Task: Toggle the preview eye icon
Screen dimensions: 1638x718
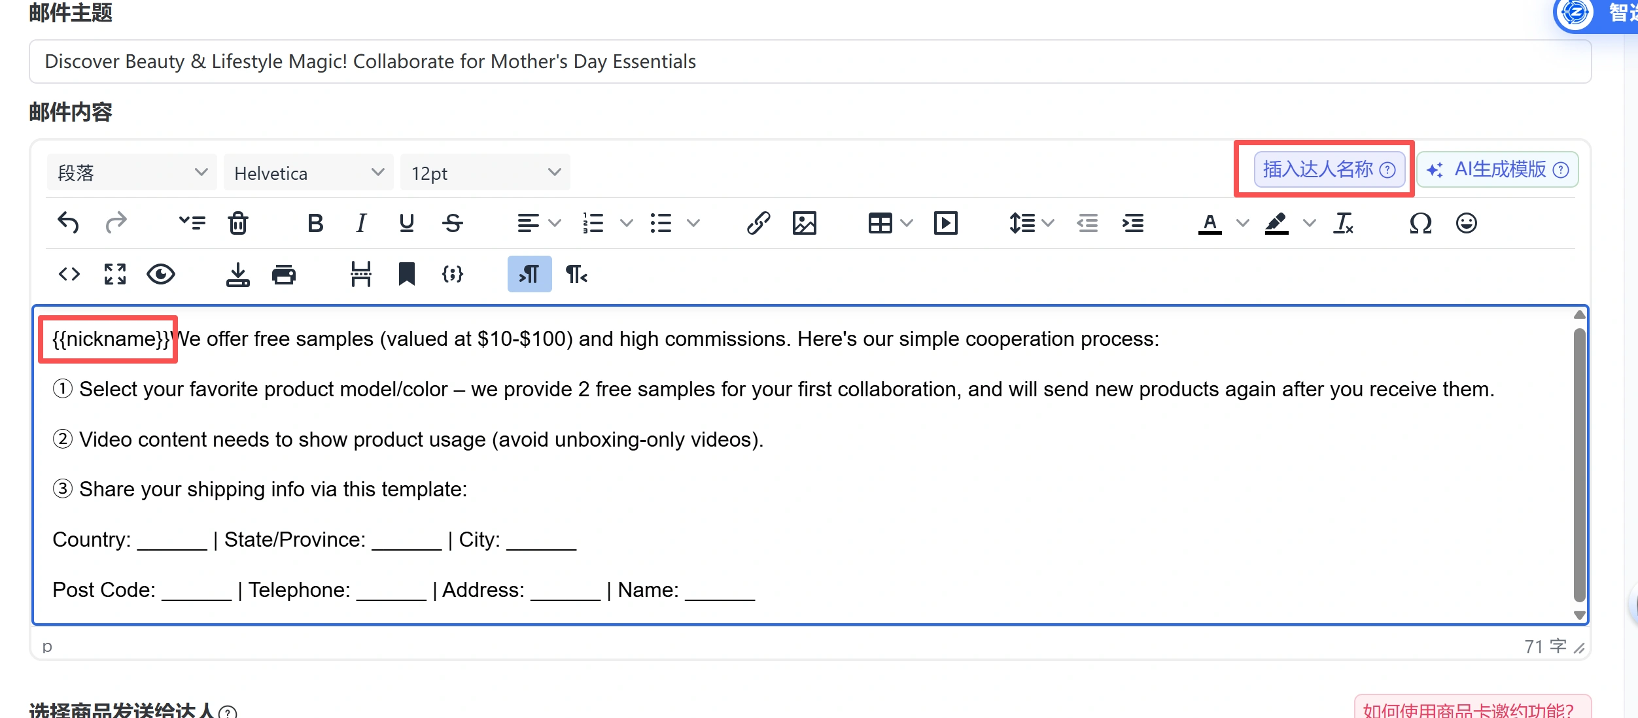Action: (x=161, y=274)
